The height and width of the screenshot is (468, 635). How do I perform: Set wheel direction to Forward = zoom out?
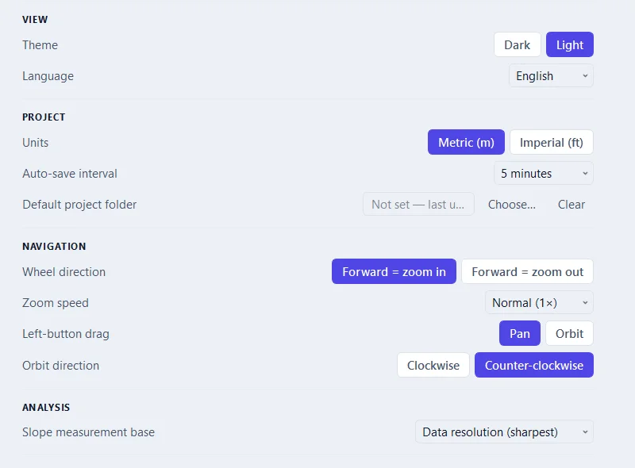pyautogui.click(x=528, y=271)
